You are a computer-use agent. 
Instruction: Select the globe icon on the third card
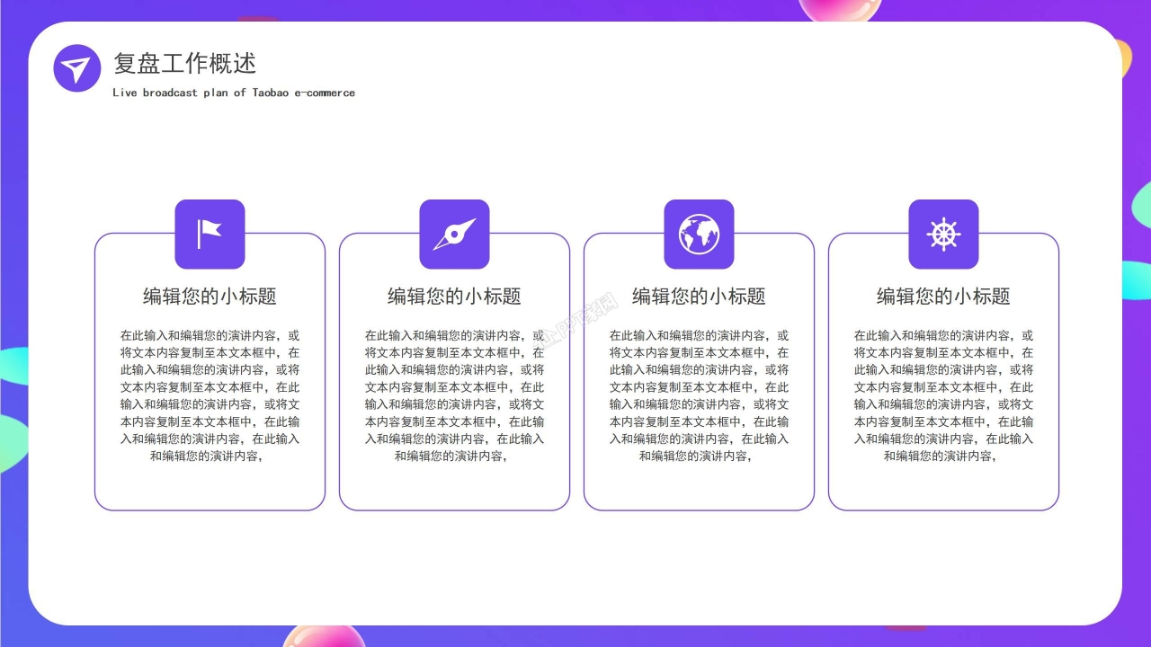[699, 235]
